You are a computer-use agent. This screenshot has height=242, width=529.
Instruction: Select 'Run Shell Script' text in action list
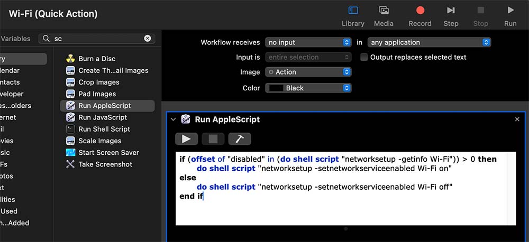104,129
